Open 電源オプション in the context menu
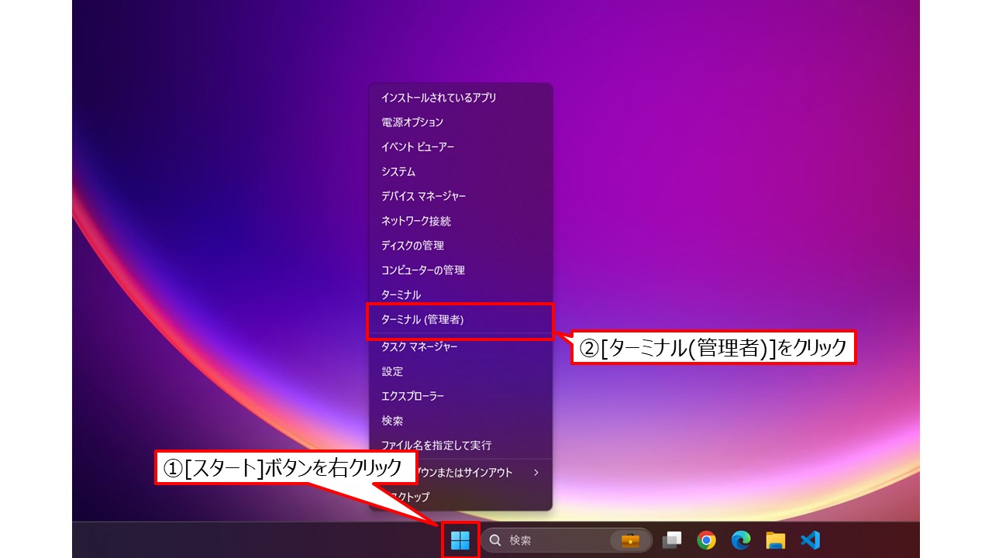The width and height of the screenshot is (992, 558). [x=460, y=122]
